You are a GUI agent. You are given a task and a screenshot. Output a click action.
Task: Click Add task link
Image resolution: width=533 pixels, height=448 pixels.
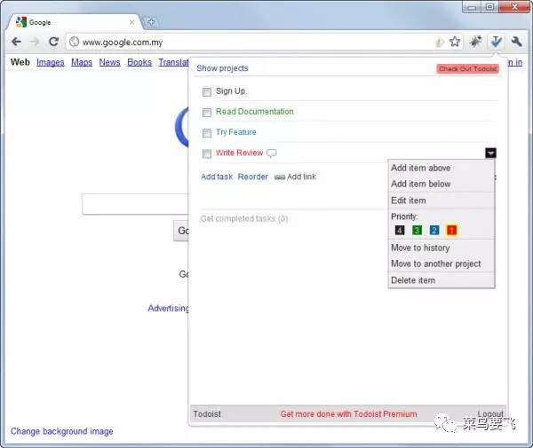(217, 177)
